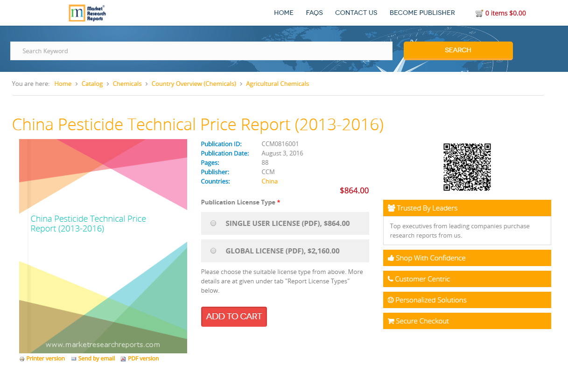568x365 pixels.
Task: Click the Chemicals breadcrumb link
Action: (127, 84)
